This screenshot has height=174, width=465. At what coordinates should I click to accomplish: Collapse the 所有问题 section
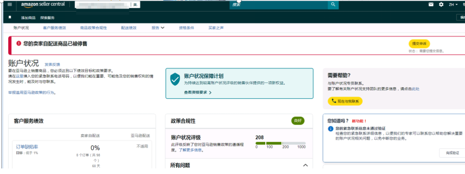(305, 165)
